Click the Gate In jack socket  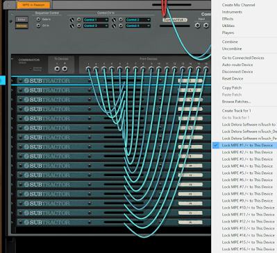click(38, 19)
